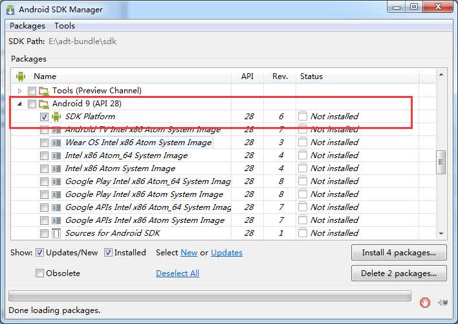Open the Tools menu
The width and height of the screenshot is (458, 324).
click(x=65, y=26)
